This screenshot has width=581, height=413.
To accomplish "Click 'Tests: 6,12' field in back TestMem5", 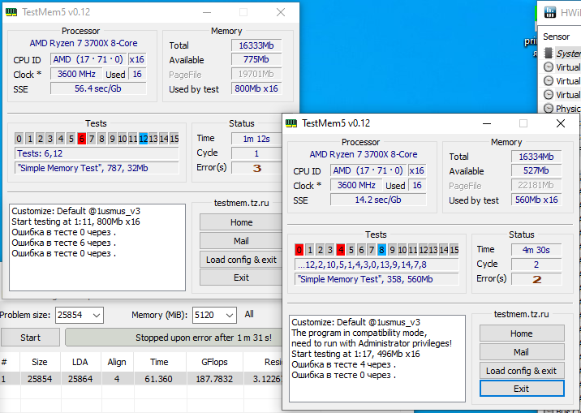I will [97, 153].
